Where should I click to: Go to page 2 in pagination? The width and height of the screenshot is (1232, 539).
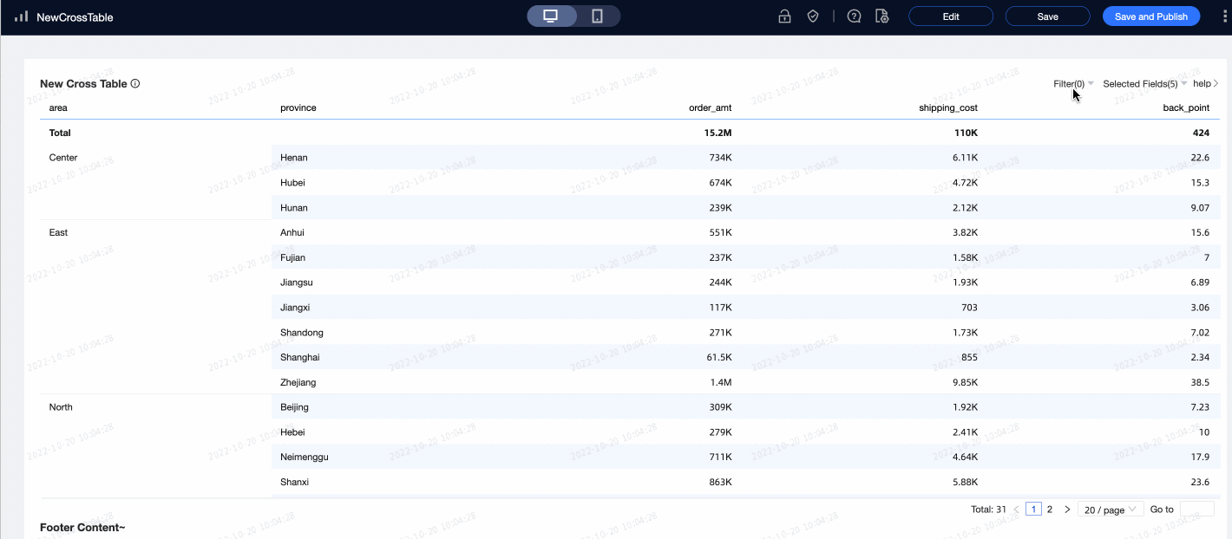[1050, 510]
